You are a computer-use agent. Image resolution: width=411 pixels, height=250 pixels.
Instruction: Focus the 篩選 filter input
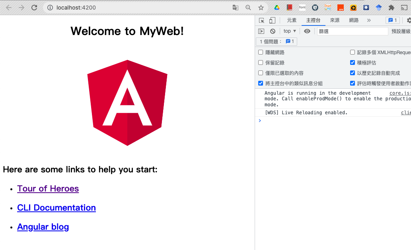352,31
